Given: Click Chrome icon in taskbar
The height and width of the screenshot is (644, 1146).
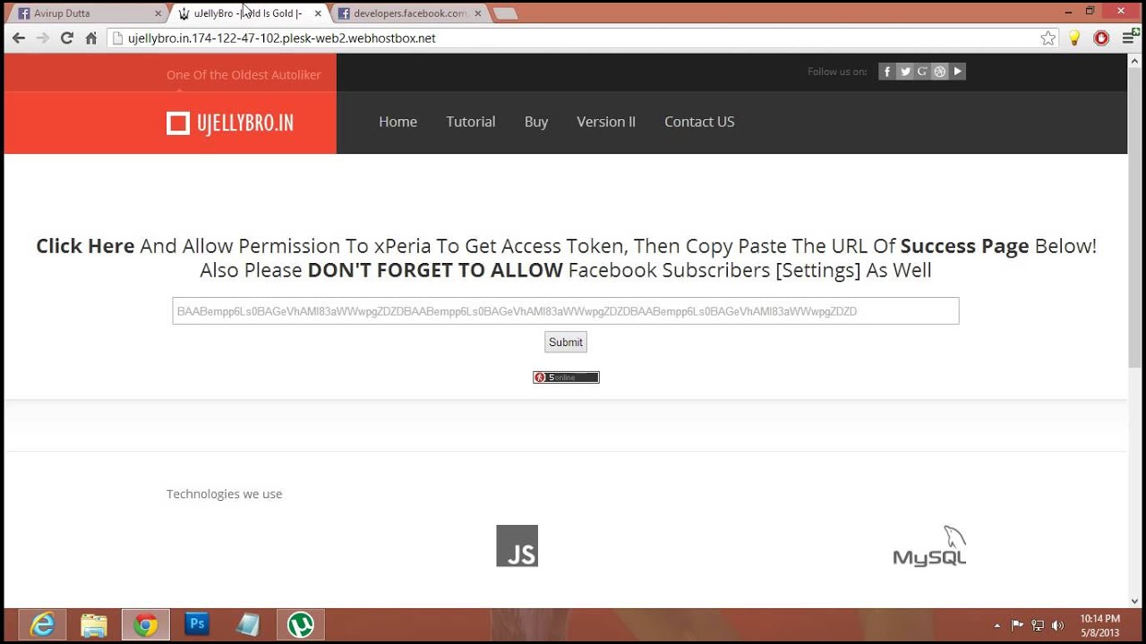Looking at the screenshot, I should [145, 624].
